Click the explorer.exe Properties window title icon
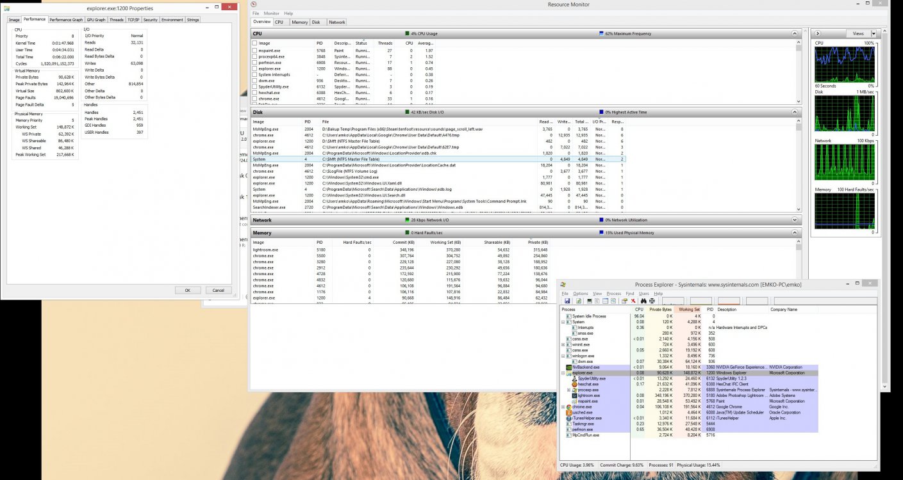 [x=6, y=8]
